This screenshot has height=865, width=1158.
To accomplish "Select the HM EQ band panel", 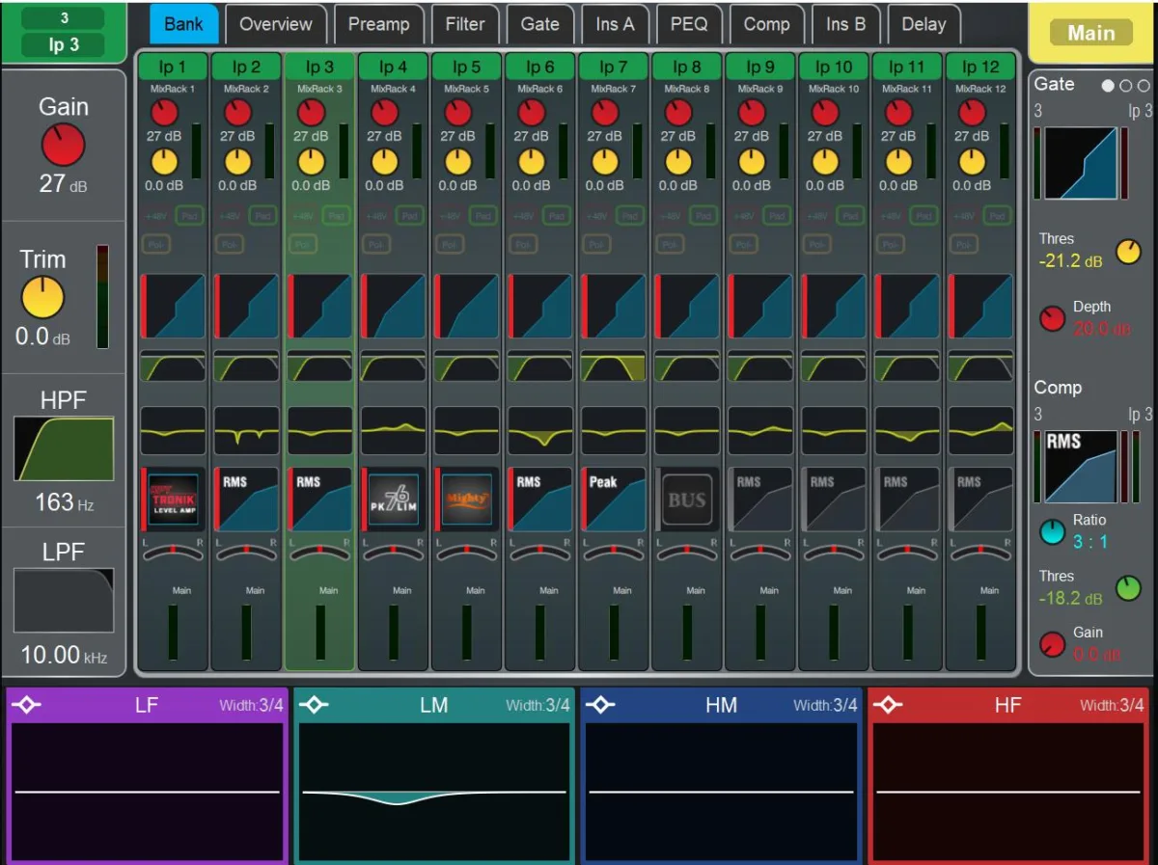I will (x=721, y=774).
